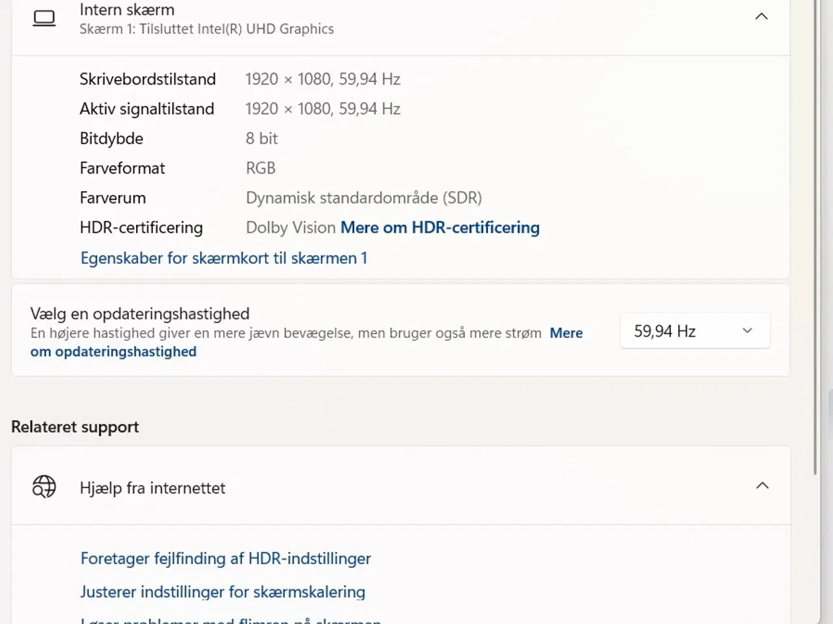Screen dimensions: 833x624
Task: Click the Farveformat RGB value
Action: click(260, 168)
